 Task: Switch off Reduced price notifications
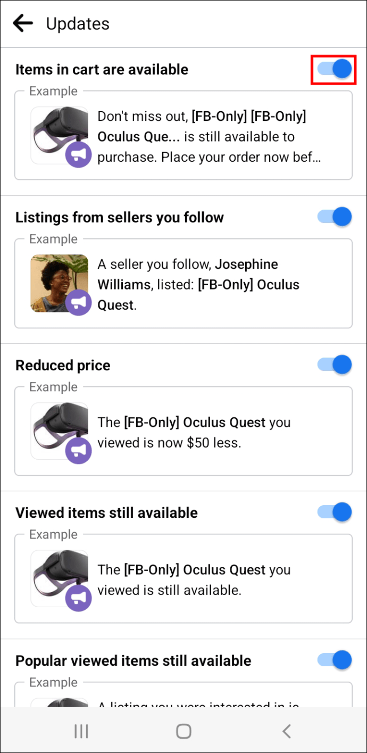[335, 365]
